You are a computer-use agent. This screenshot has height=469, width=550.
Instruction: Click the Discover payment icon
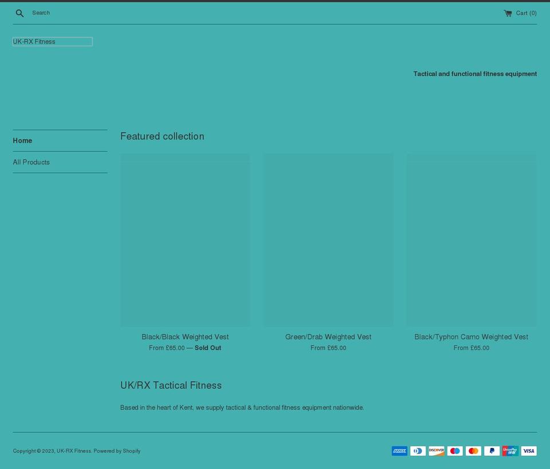coord(437,451)
